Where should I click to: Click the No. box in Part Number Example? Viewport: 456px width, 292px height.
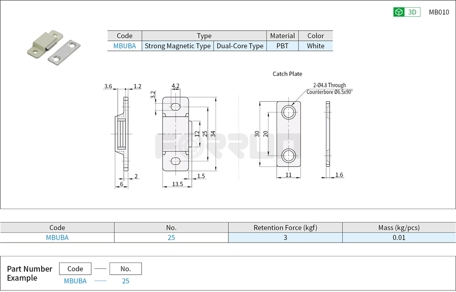126,268
